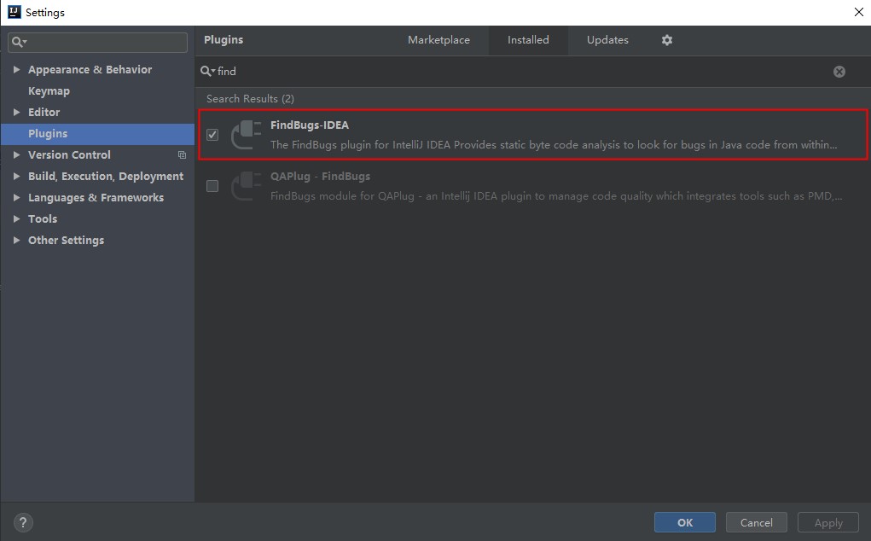Screen dimensions: 871x541
Task: Expand the Editor settings section
Action: point(16,112)
